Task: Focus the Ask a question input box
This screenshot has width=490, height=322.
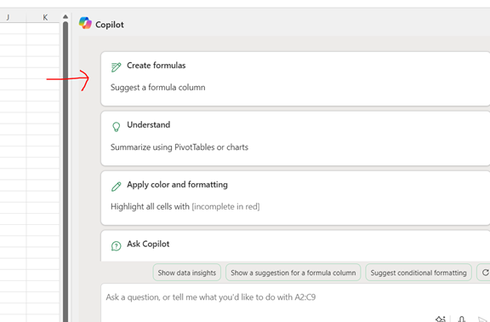Action: [295, 302]
